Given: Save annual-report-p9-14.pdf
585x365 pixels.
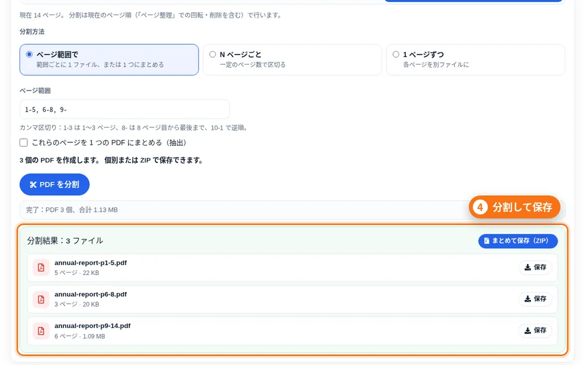Looking at the screenshot, I should click(536, 330).
